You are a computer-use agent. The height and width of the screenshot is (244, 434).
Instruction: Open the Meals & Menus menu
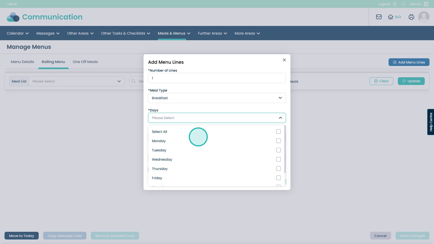pos(174,33)
